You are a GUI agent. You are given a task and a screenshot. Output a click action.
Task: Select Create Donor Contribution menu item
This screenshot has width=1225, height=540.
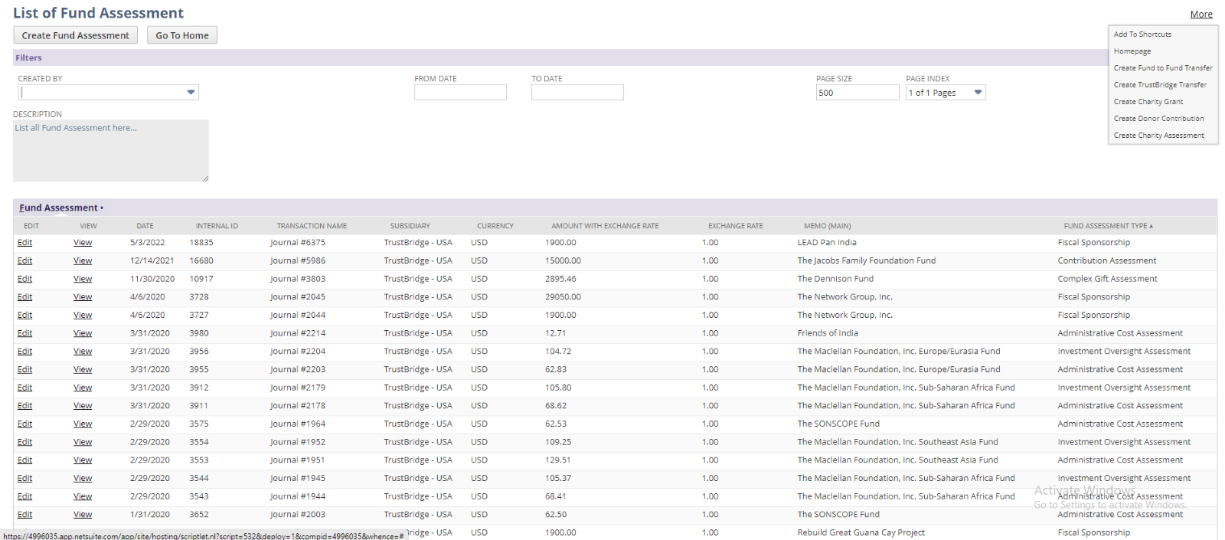coord(1158,119)
